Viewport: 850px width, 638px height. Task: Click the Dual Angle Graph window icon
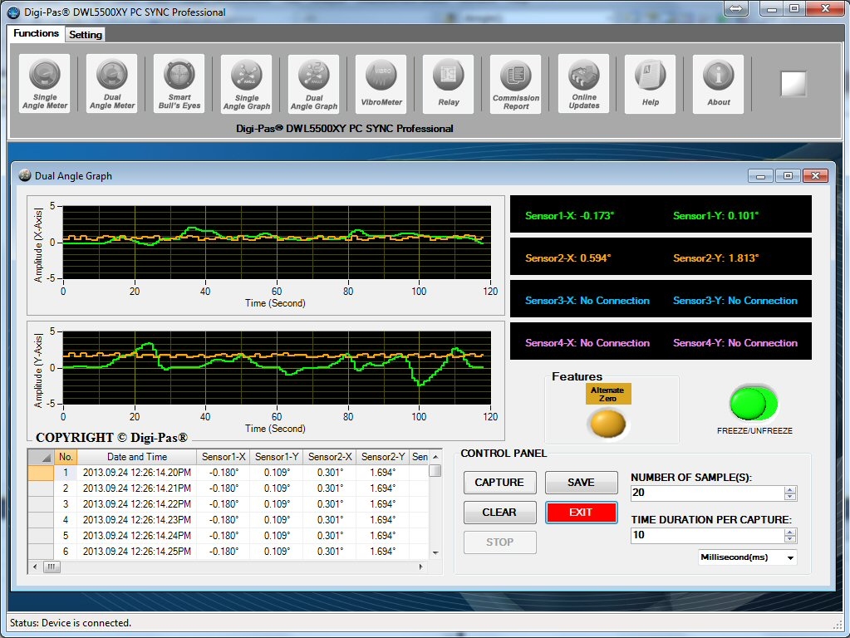click(x=24, y=175)
